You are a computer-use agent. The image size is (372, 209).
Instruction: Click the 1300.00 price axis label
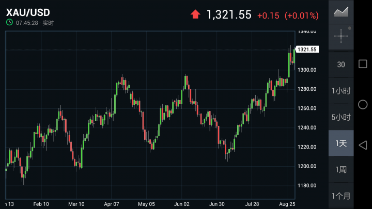(x=307, y=70)
